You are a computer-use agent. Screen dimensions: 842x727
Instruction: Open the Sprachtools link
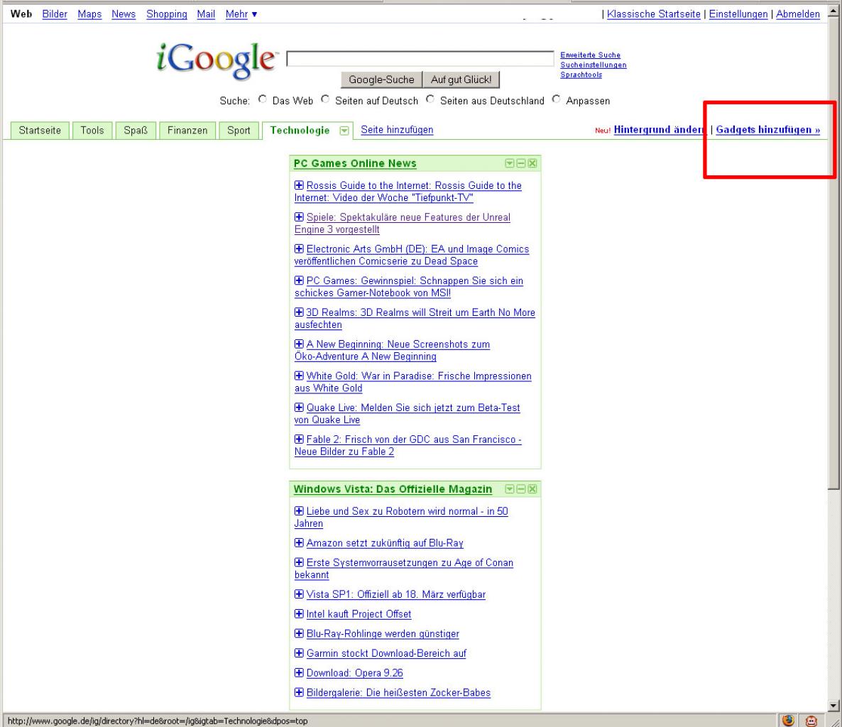[581, 75]
